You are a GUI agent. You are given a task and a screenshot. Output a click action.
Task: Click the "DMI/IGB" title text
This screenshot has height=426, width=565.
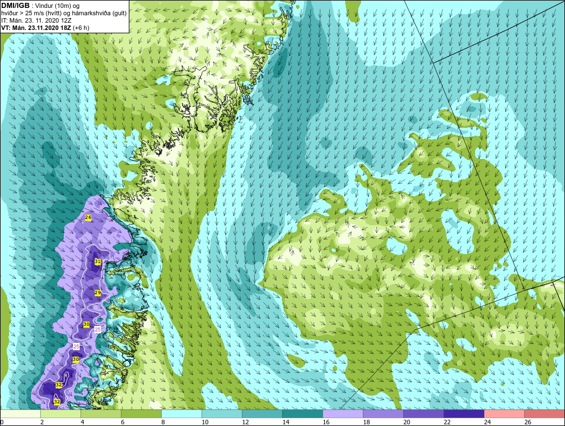(x=15, y=6)
